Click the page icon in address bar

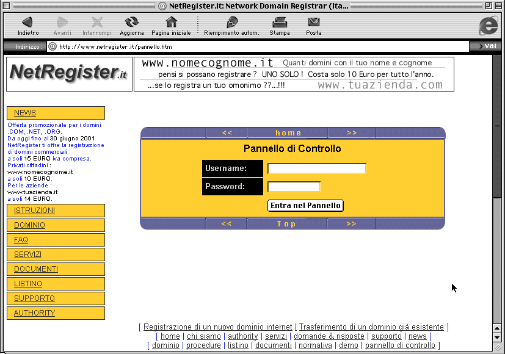pyautogui.click(x=52, y=46)
